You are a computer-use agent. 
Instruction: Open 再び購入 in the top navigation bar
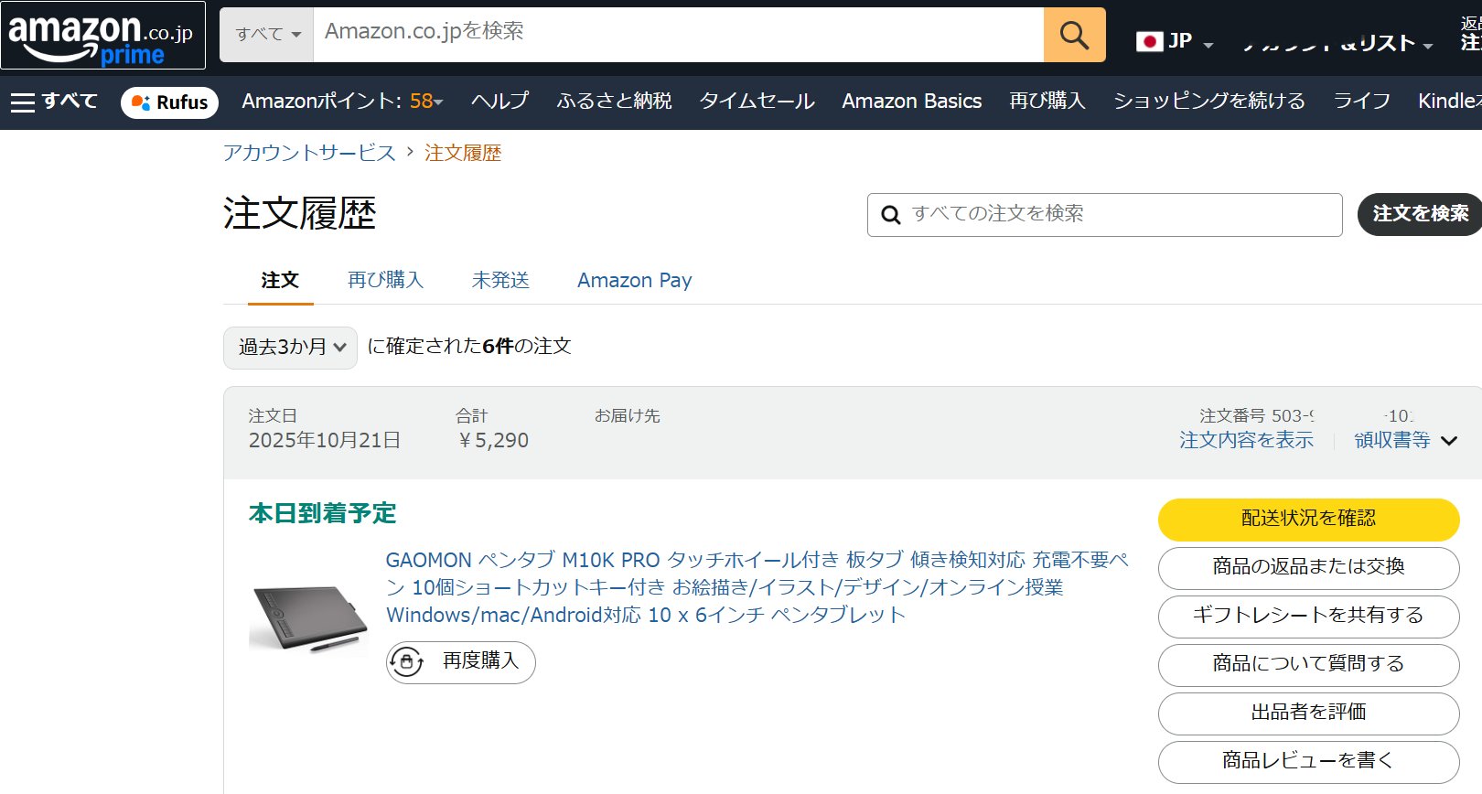click(1047, 102)
